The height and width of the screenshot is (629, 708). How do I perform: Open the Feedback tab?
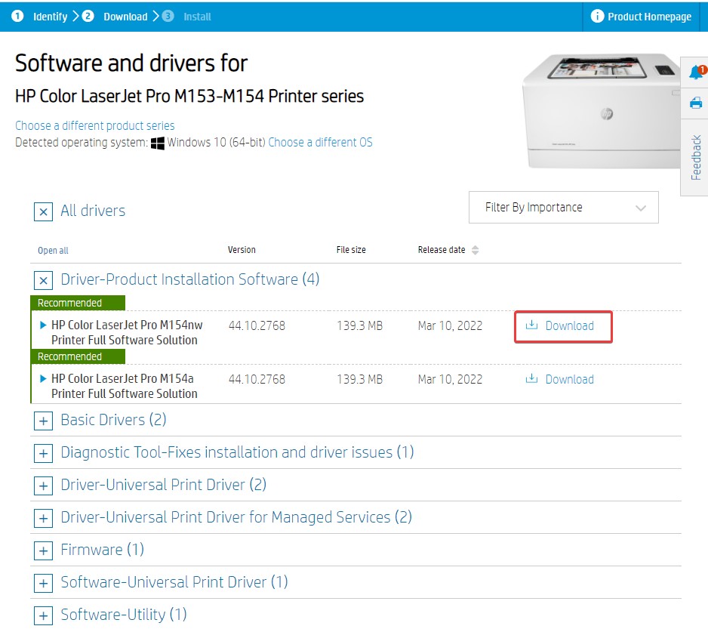coord(695,158)
